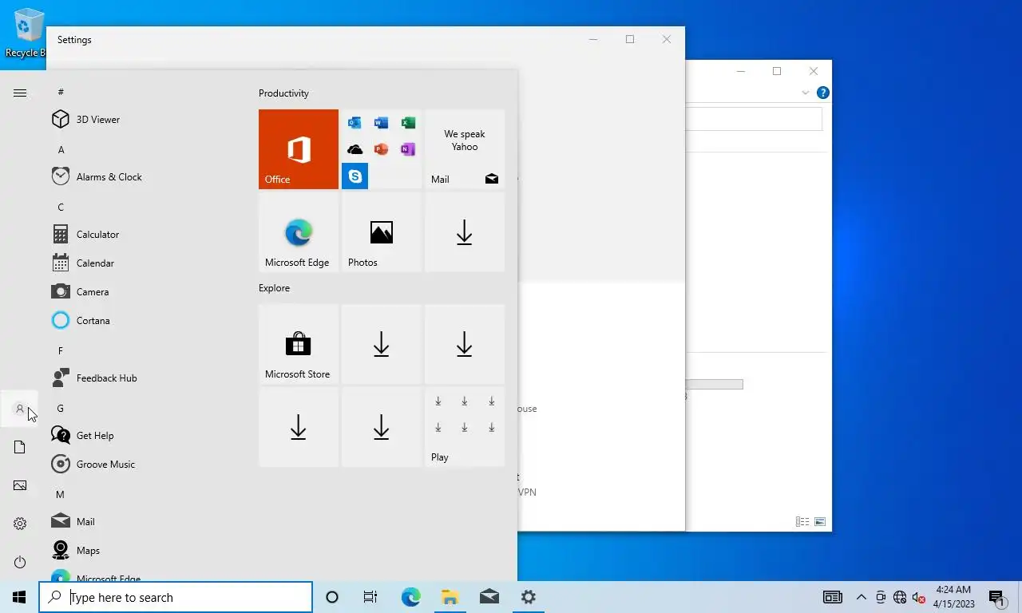Jump to letter C header in app list

click(61, 208)
